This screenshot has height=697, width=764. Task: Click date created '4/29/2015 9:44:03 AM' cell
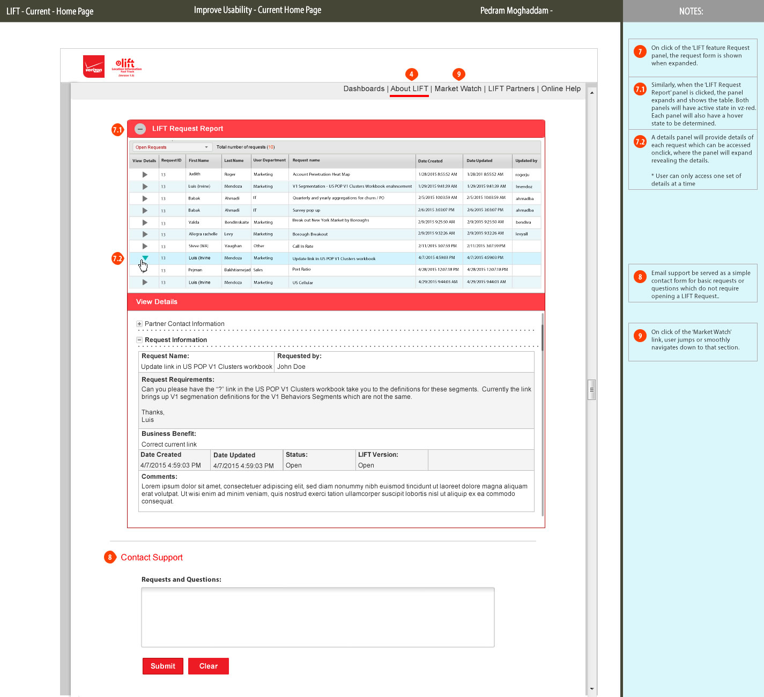point(438,282)
